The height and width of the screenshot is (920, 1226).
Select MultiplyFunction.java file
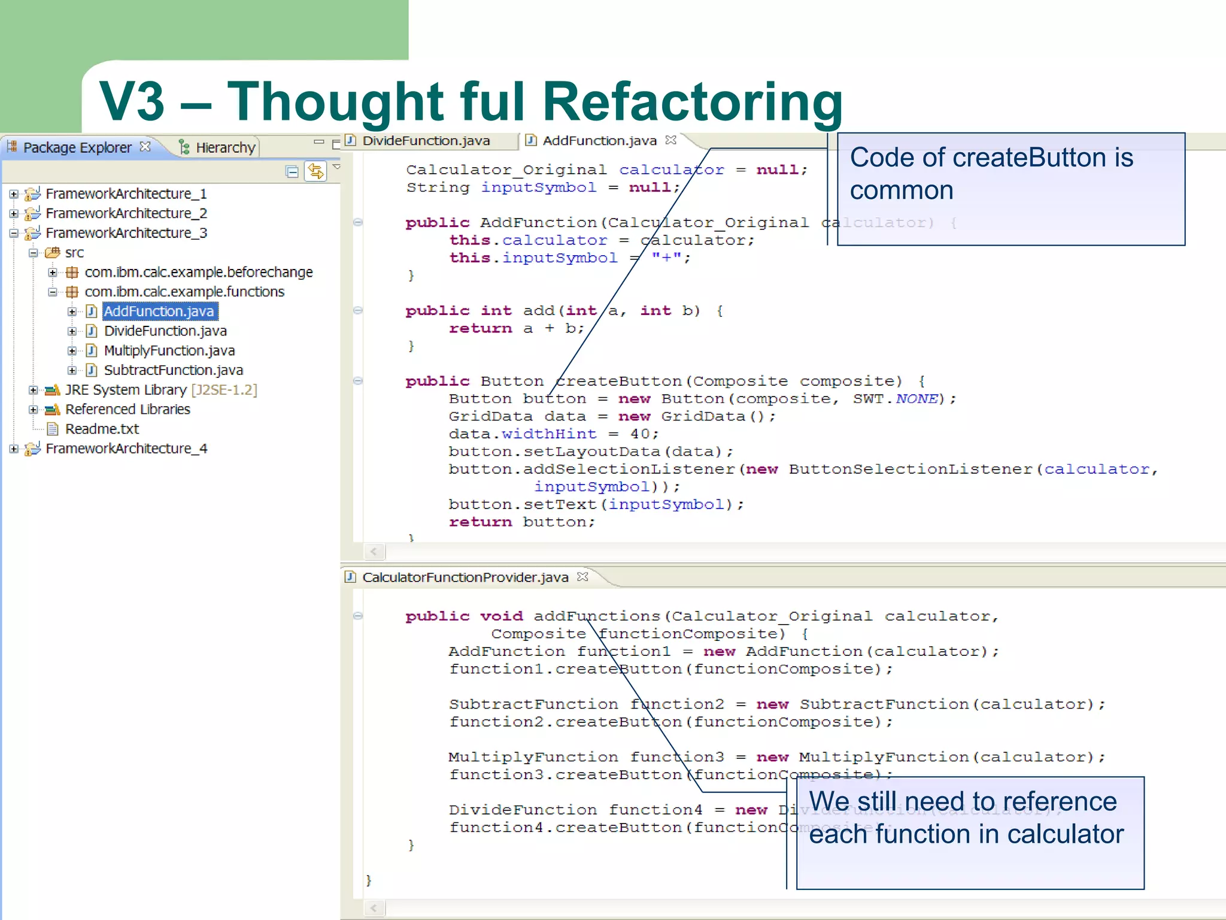(x=169, y=350)
